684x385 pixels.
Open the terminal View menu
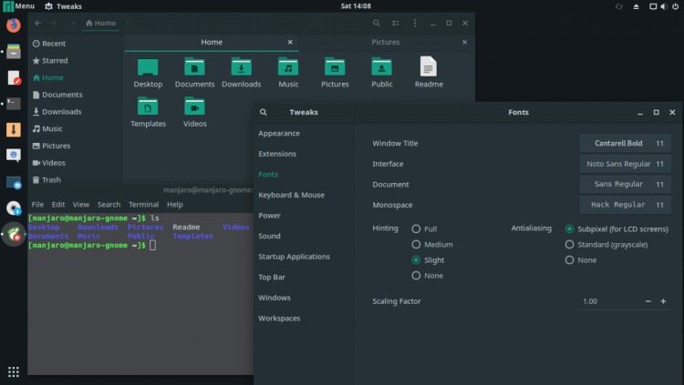[x=80, y=205]
